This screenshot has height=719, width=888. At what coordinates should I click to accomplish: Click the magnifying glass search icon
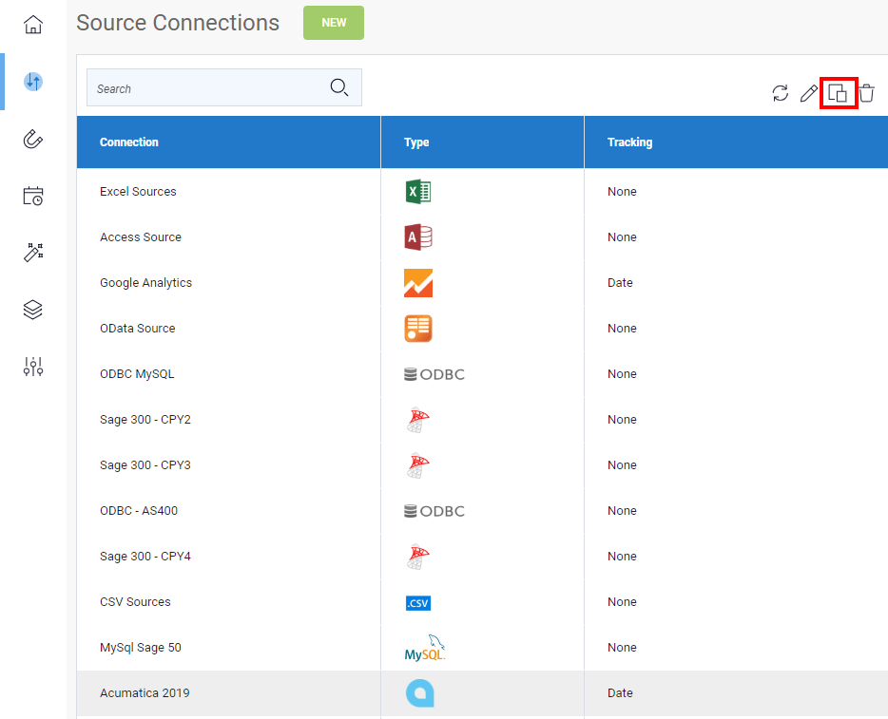click(339, 87)
